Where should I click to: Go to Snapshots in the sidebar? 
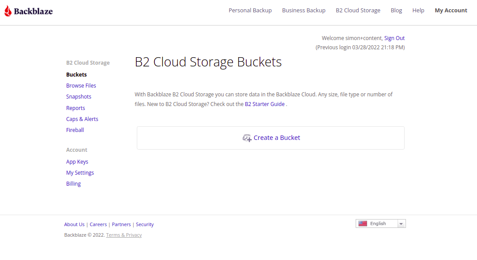point(79,97)
